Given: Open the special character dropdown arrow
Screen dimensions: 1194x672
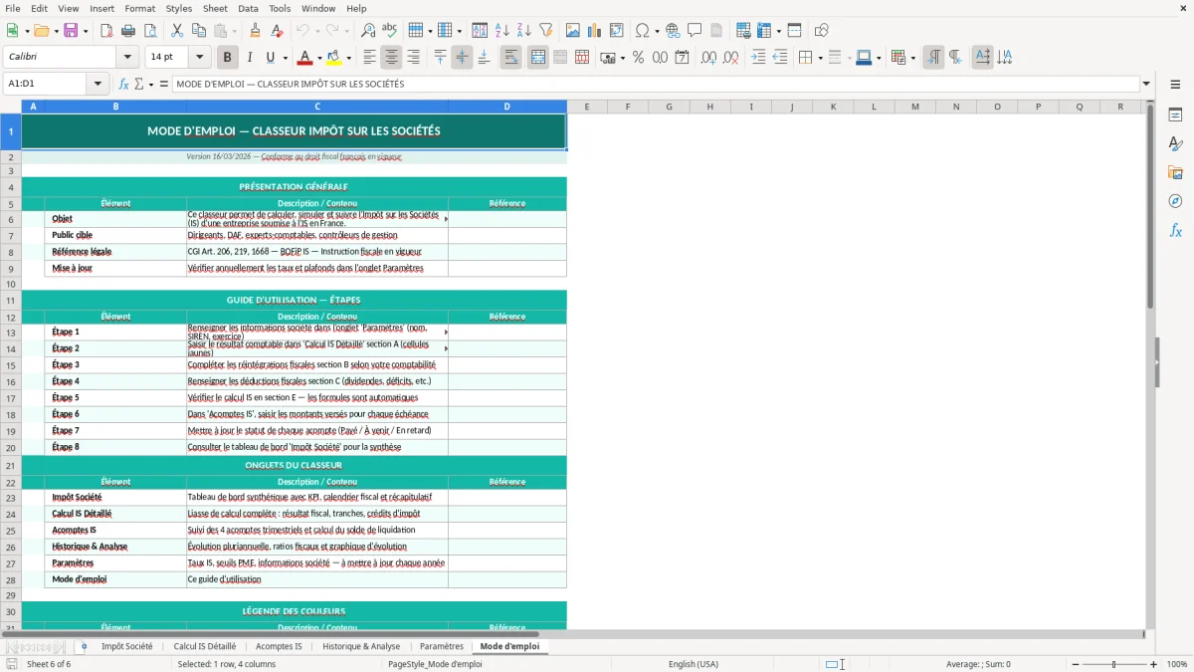Looking at the screenshot, I should pyautogui.click(x=656, y=31).
